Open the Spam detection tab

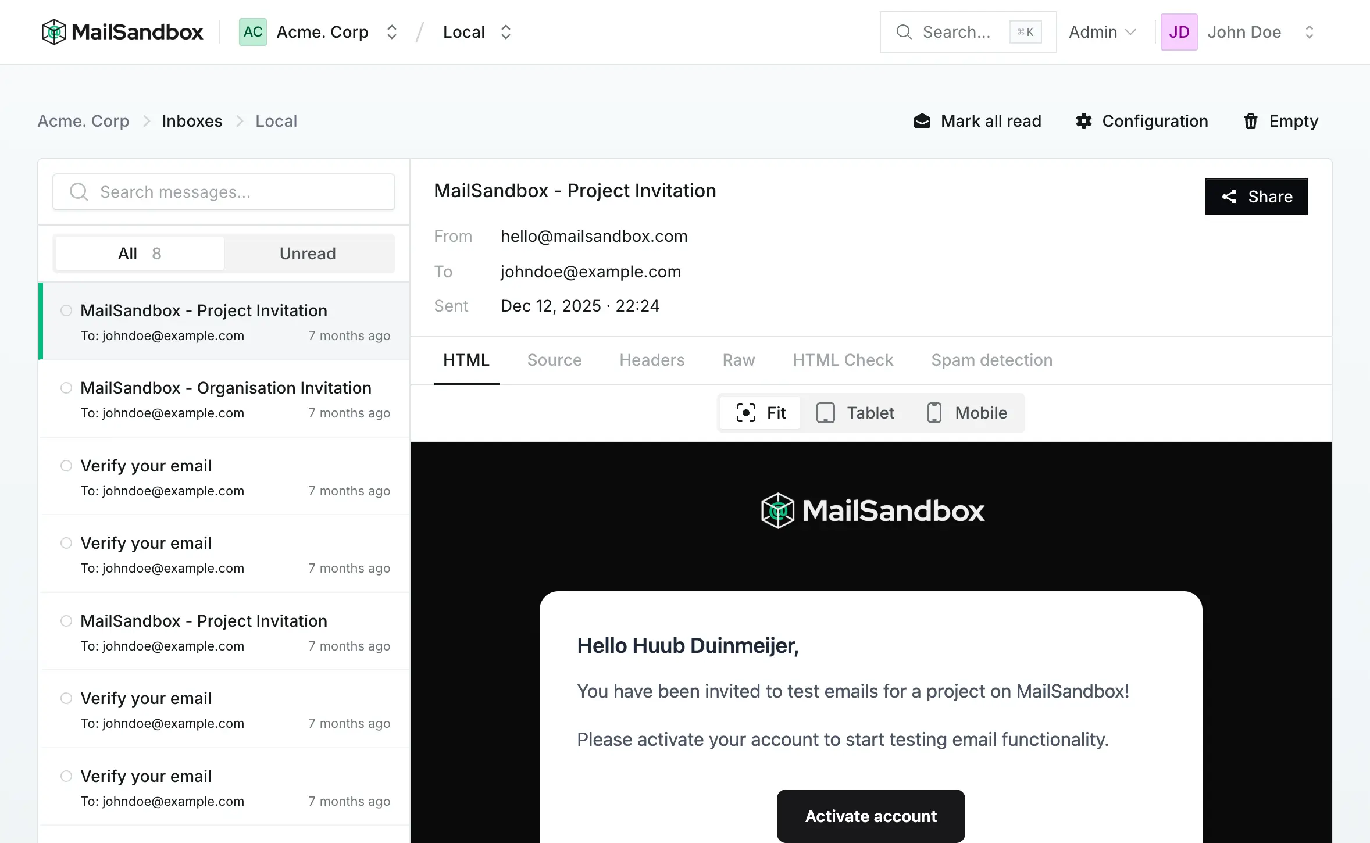pos(991,360)
